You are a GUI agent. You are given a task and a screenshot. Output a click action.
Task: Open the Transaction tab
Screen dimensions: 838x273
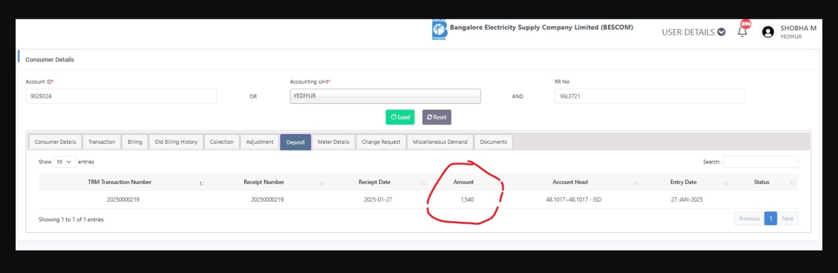102,142
